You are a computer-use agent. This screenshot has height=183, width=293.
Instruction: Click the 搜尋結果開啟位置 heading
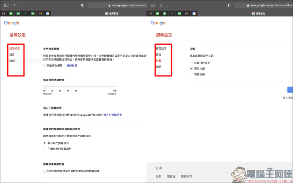(54, 164)
